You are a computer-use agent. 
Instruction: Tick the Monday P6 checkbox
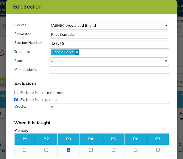[136, 150]
